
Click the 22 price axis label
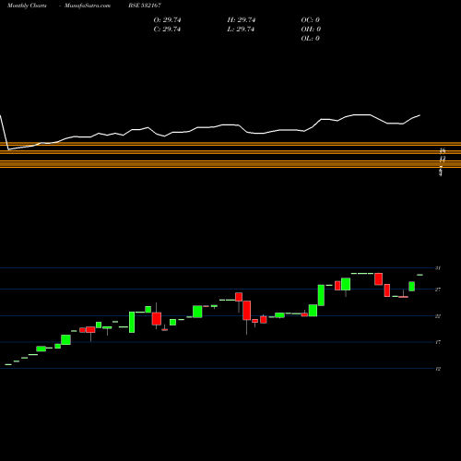pyautogui.click(x=438, y=316)
